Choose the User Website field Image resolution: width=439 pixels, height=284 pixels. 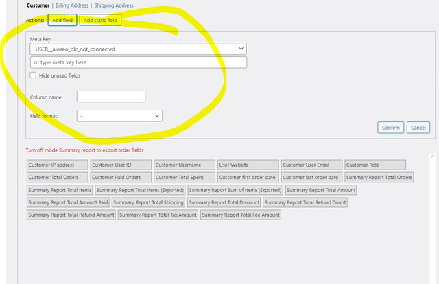coord(248,165)
